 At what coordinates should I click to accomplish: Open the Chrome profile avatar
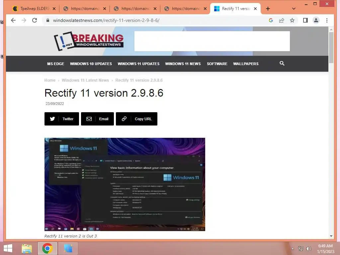pos(316,20)
